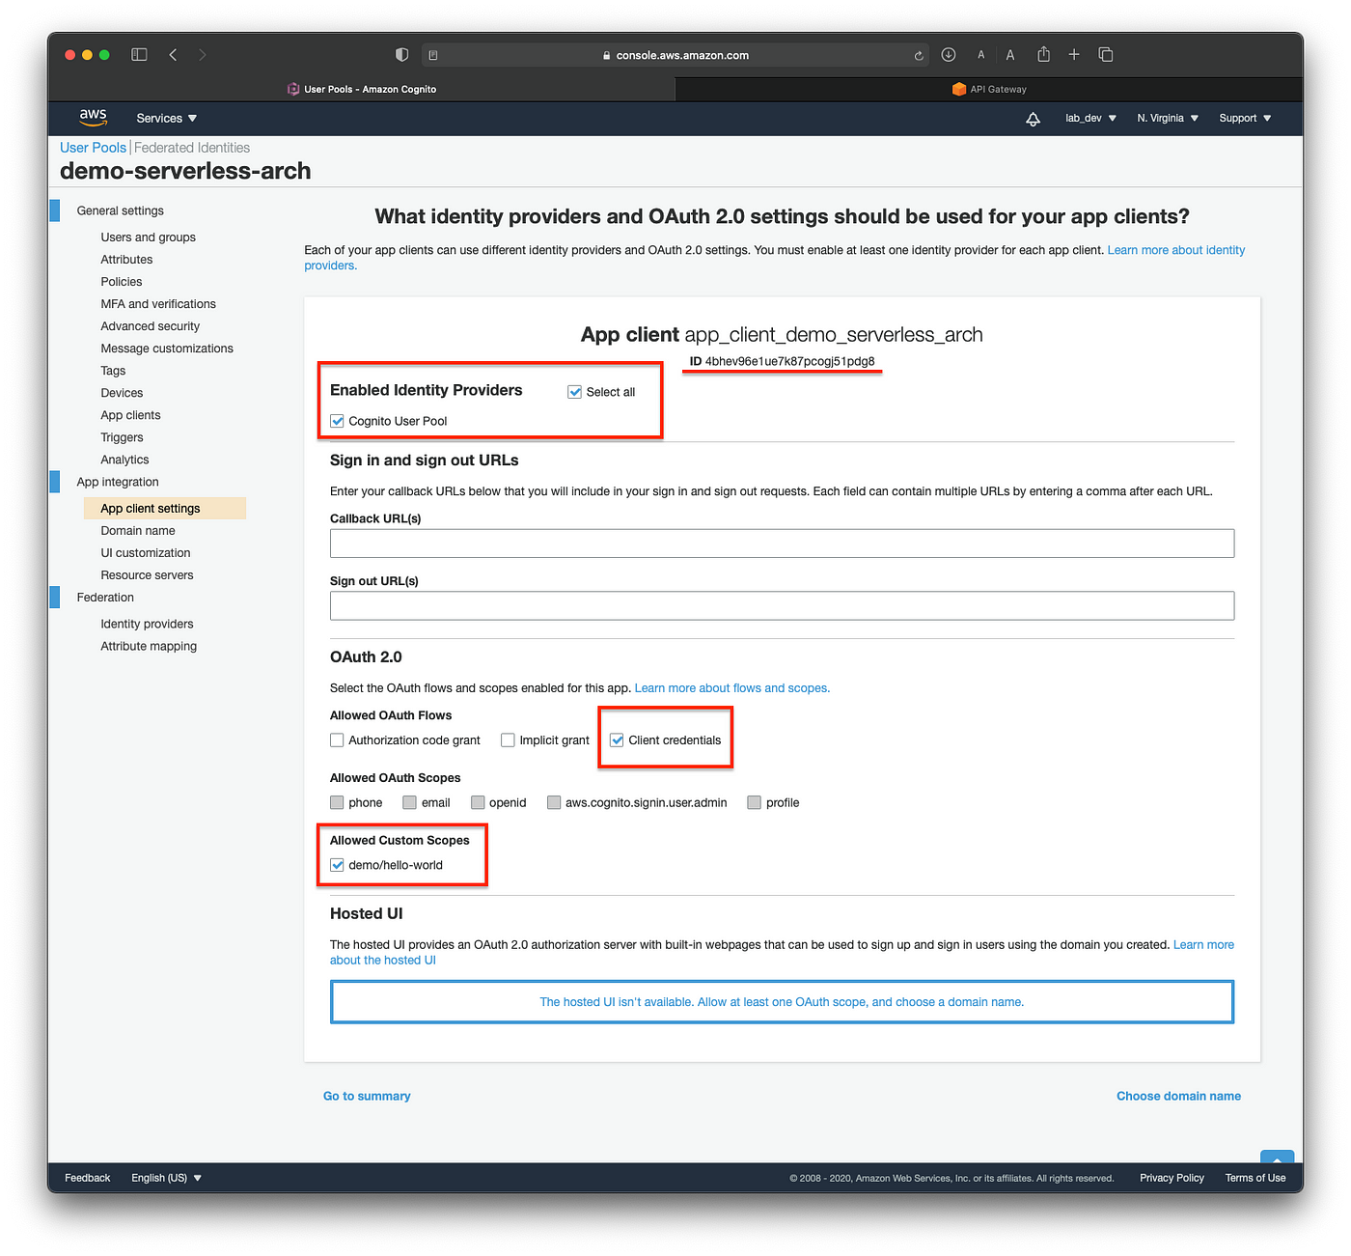Open the lab_dev account dropdown
This screenshot has width=1351, height=1256.
1090,119
